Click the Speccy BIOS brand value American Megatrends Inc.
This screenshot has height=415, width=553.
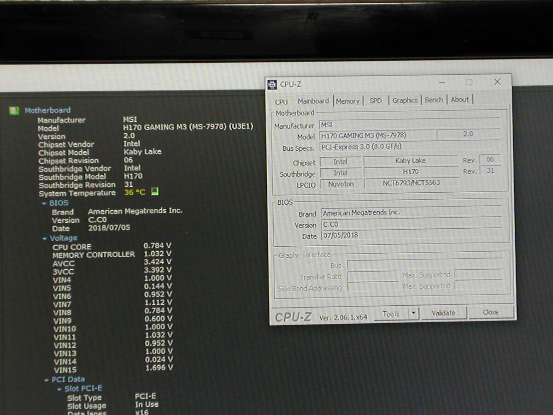tap(135, 211)
